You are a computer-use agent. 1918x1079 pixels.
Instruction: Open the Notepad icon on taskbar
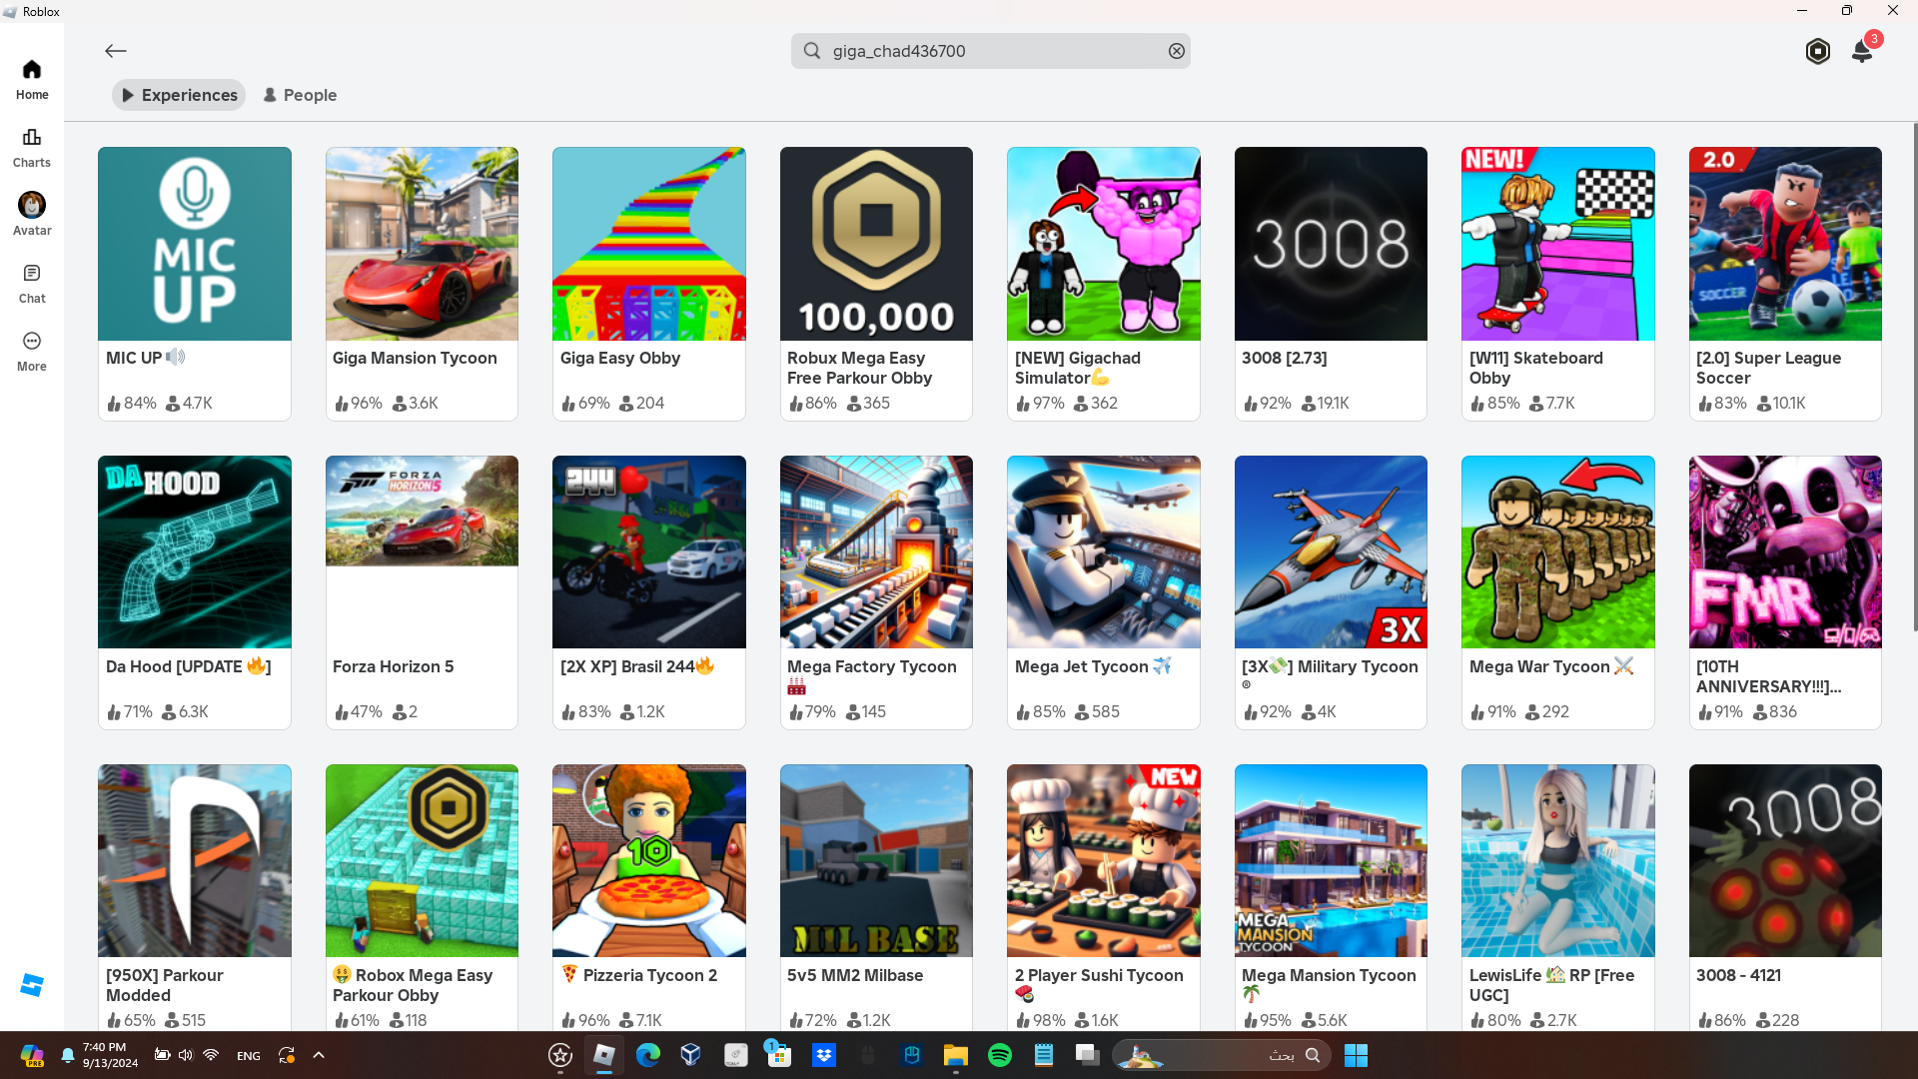pyautogui.click(x=1044, y=1055)
